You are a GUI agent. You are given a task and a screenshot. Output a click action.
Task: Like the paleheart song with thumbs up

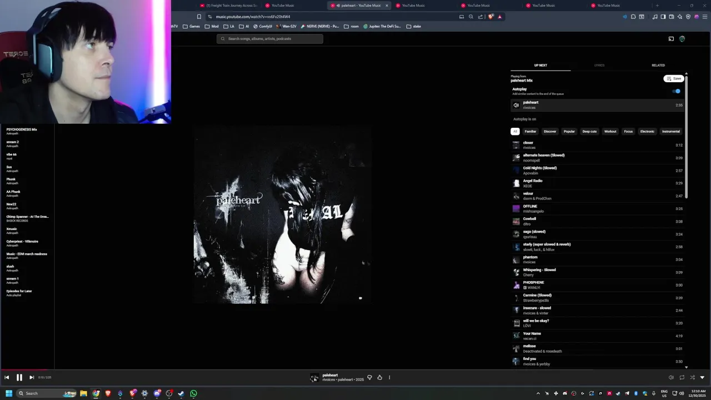(379, 377)
